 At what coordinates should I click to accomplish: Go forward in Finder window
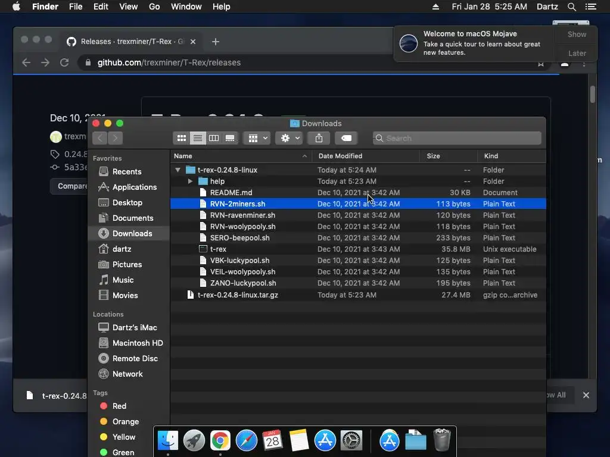click(115, 137)
